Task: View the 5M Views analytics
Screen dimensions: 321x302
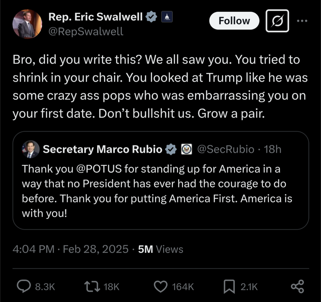Action: (x=160, y=249)
